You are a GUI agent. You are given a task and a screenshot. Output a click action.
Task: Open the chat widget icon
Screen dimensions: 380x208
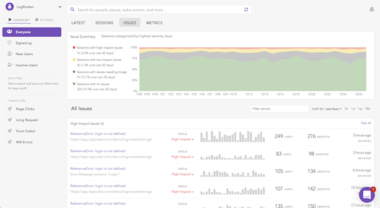(x=366, y=194)
